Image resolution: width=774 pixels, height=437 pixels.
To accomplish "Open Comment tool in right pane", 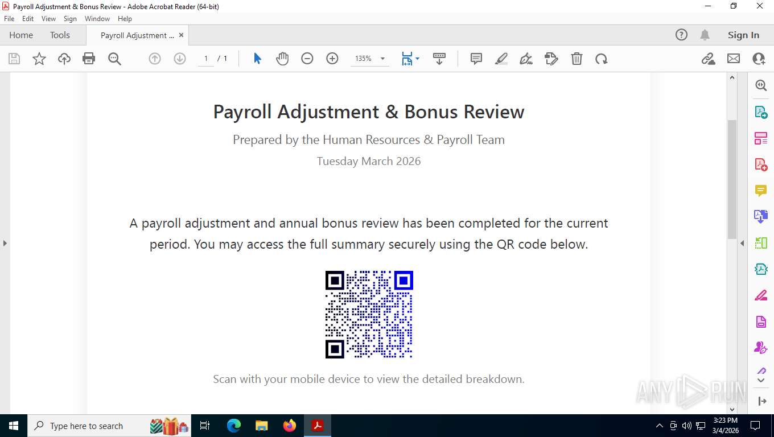I will coord(761,191).
